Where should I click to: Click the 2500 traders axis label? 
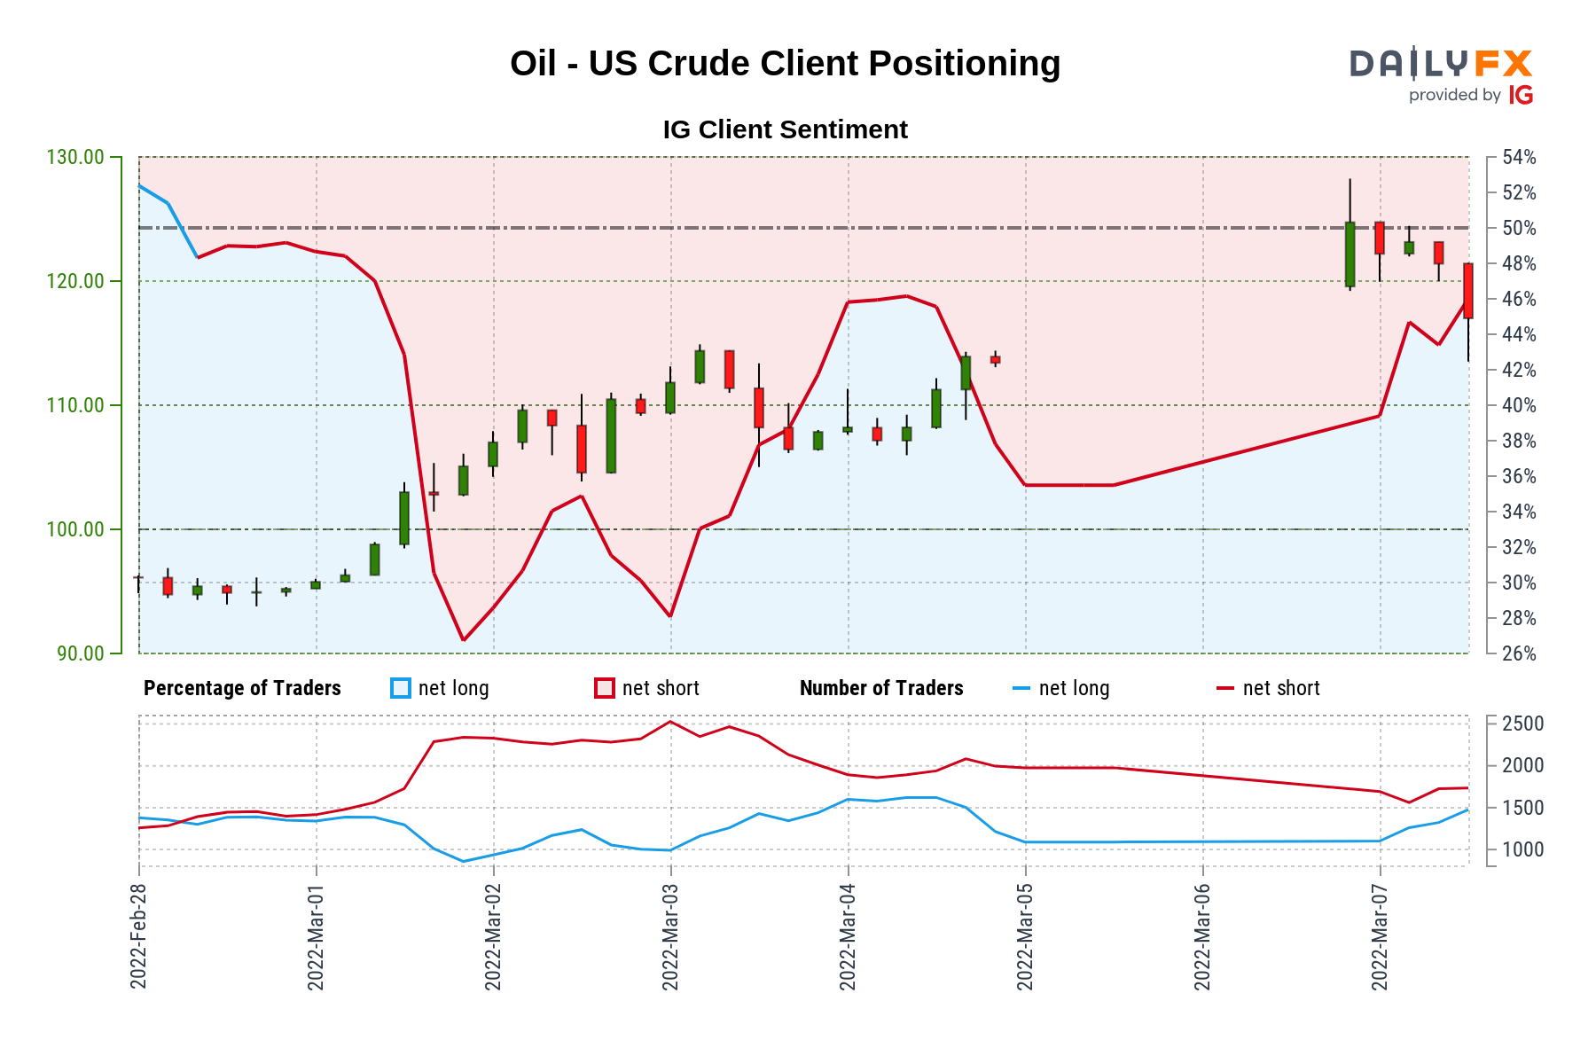[1522, 724]
